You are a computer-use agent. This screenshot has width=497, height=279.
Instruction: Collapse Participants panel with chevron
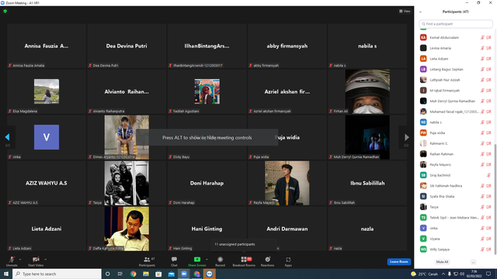click(x=420, y=12)
